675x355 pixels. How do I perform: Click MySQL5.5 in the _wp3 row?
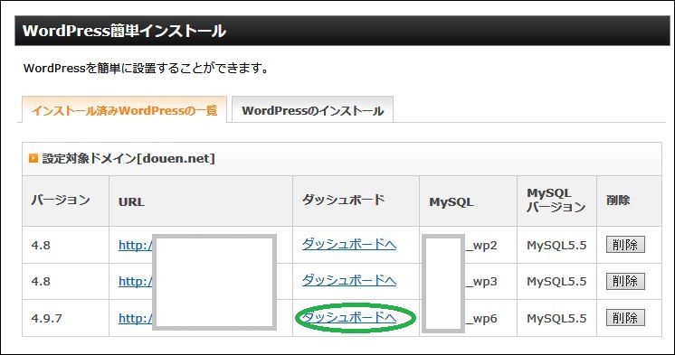click(556, 281)
